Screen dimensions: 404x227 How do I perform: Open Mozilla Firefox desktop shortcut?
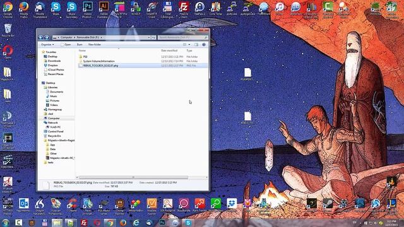pos(24,9)
